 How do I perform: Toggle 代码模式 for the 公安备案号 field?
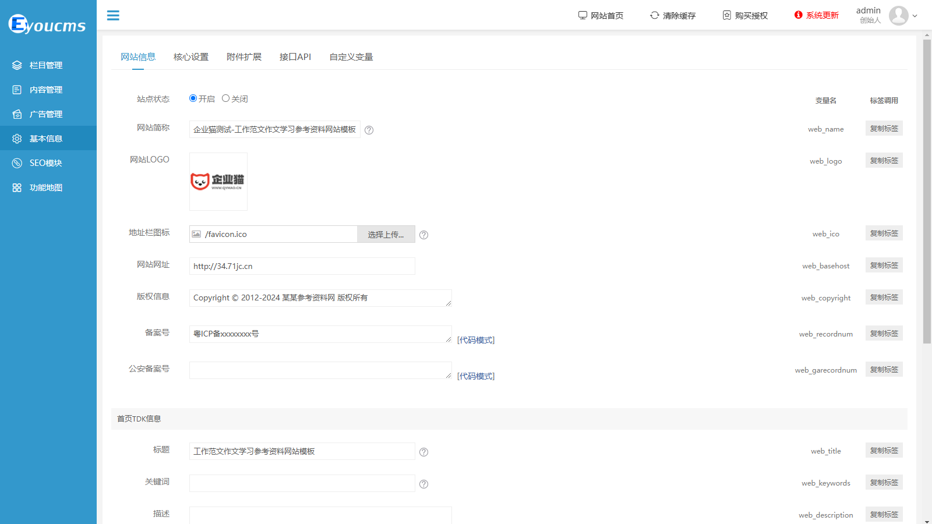(x=475, y=376)
